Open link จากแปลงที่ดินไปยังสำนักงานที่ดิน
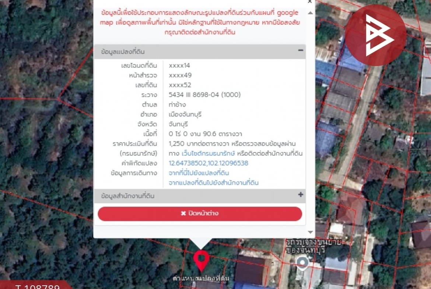This screenshot has width=431, height=289. 214,183
